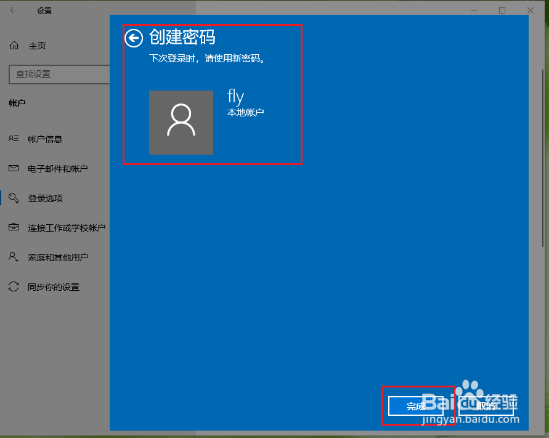Select the key icon beside 登录选项
This screenshot has width=549, height=438.
14,198
